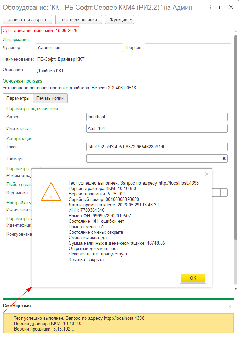The image size is (239, 337).
Task: Run Тест подключения
Action: click(x=78, y=19)
